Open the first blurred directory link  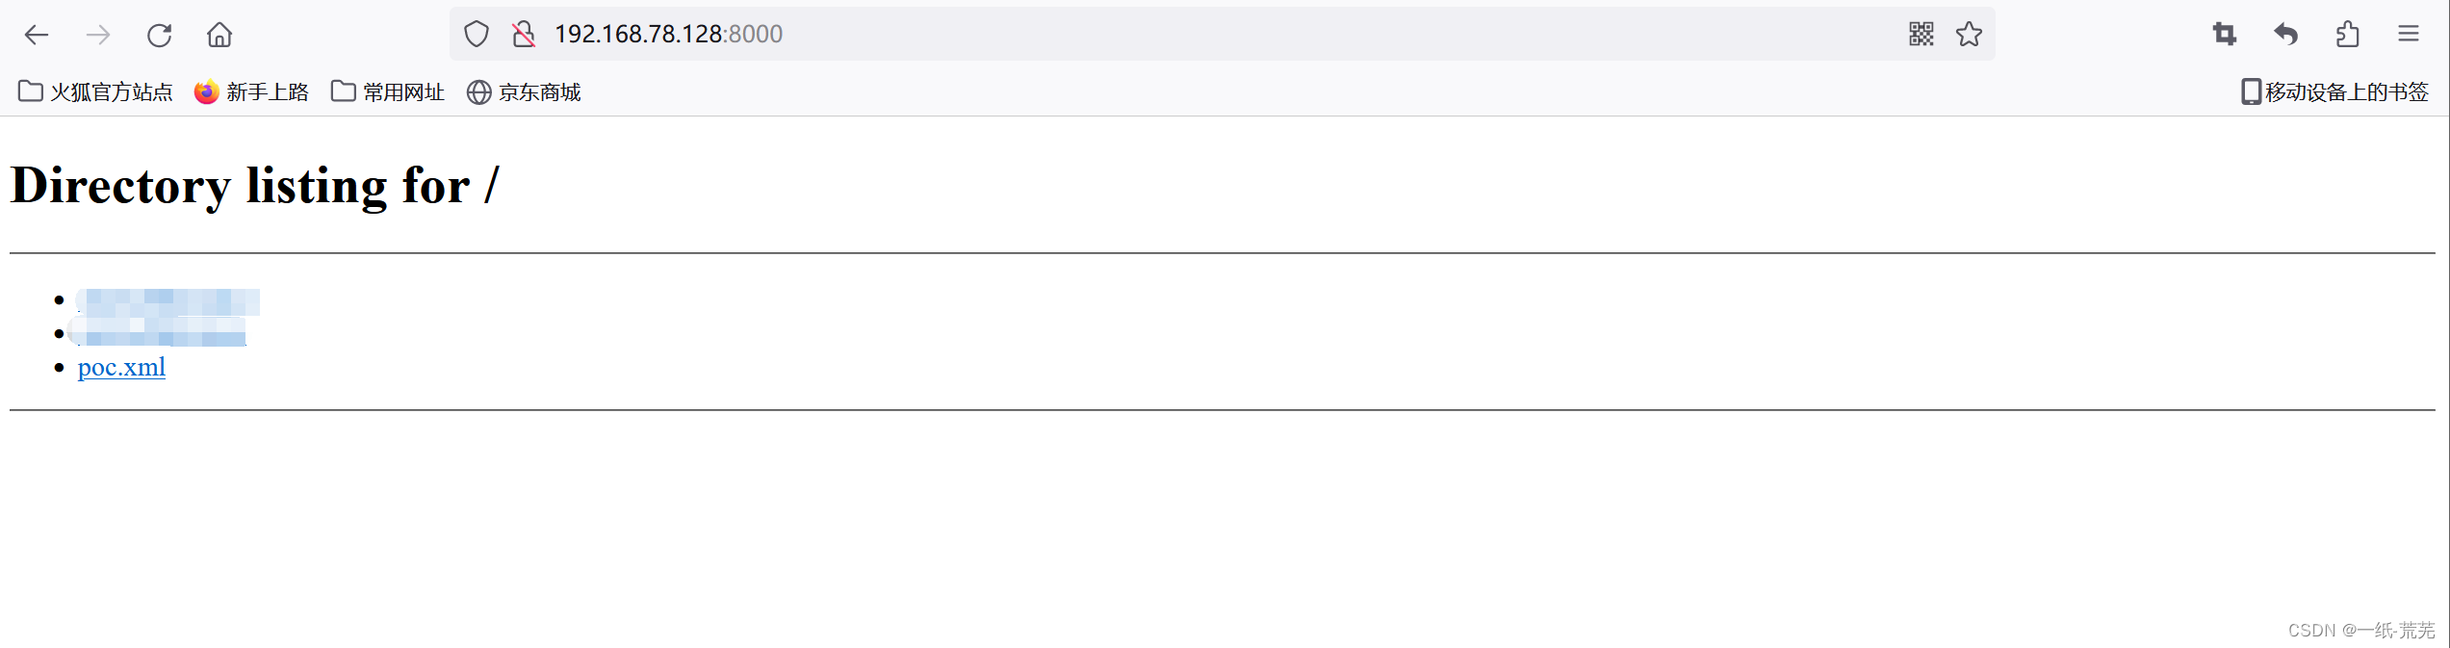[x=168, y=301]
